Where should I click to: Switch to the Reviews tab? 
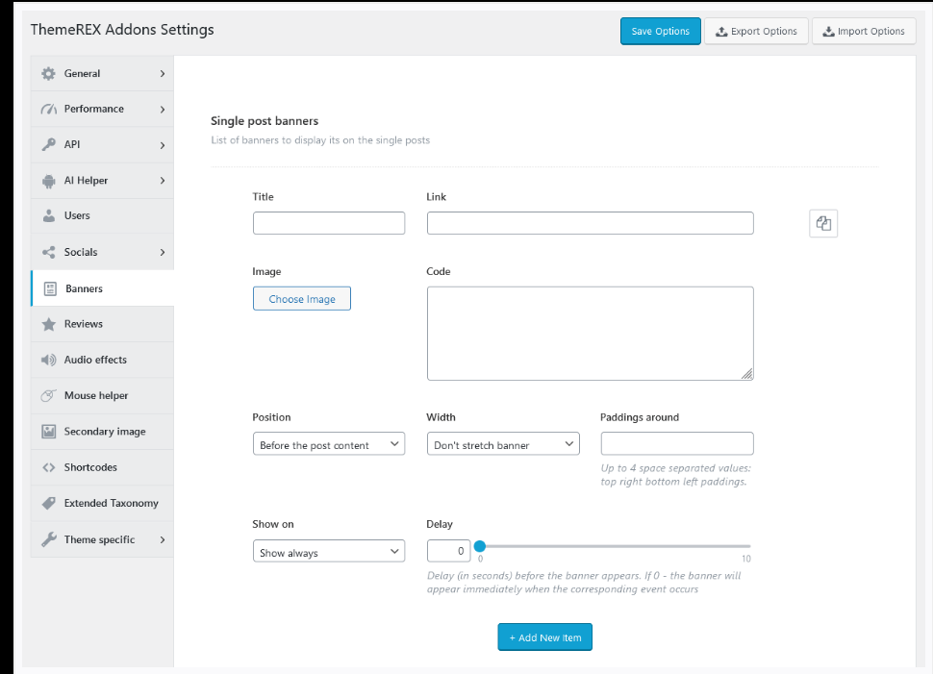(x=102, y=324)
